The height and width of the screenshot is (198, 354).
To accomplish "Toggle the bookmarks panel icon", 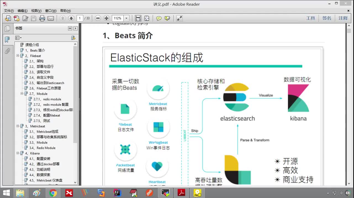I will 7,40.
